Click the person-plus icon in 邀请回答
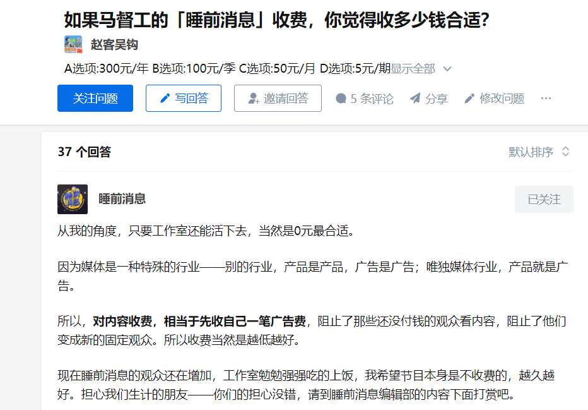The image size is (588, 410). tap(254, 99)
